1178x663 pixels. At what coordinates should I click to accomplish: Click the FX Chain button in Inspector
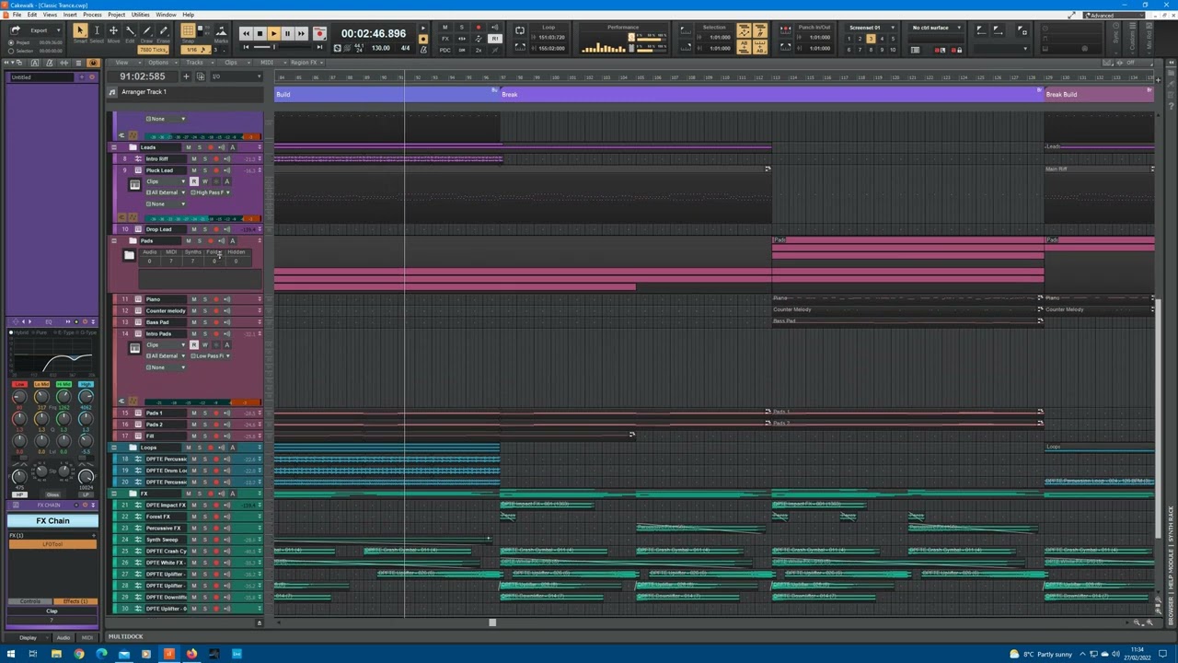[x=52, y=521]
